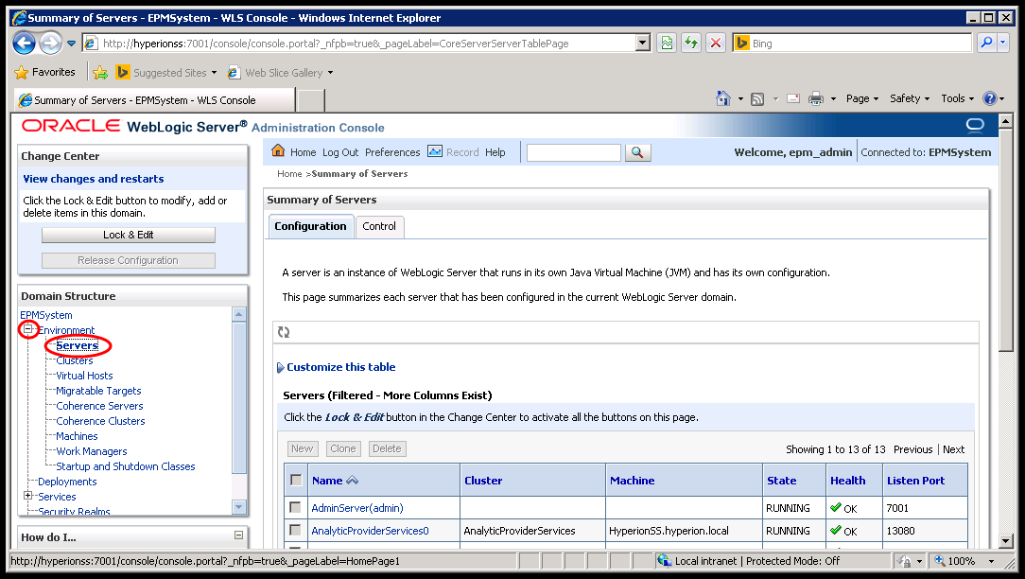Open the recent pages dropdown arrow
1025x579 pixels.
click(71, 44)
